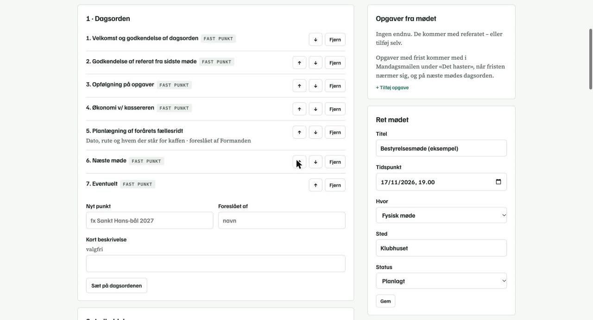Click the "Sted" field with Klubhuset
This screenshot has height=320, width=593.
[x=441, y=248]
